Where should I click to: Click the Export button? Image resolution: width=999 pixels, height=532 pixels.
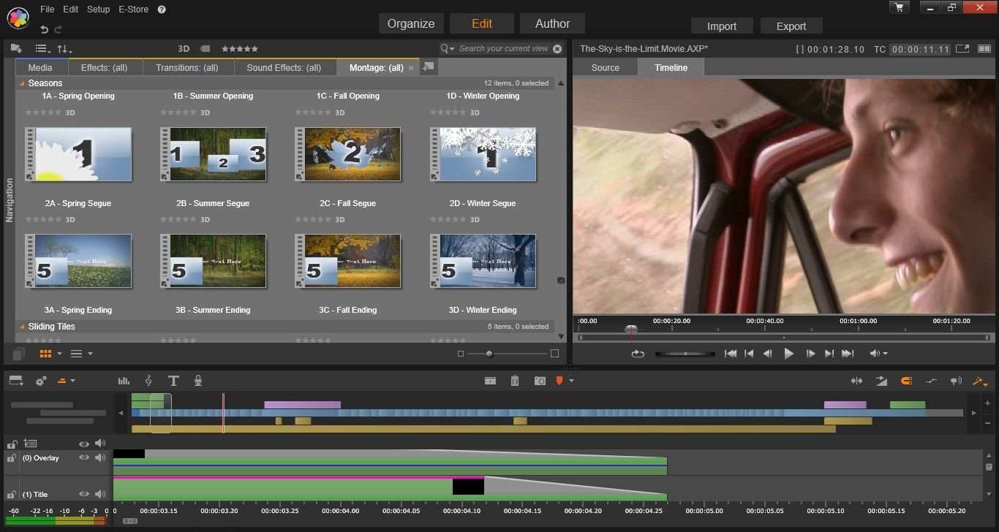click(791, 26)
